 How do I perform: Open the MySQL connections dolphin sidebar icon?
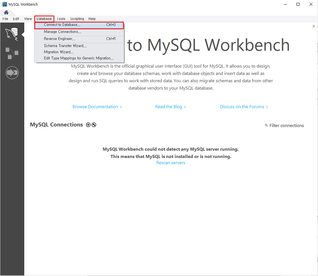(12, 34)
